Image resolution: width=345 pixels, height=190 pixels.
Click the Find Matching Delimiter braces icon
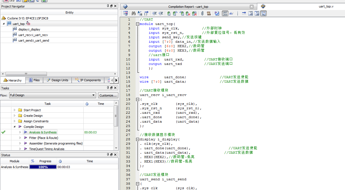click(x=146, y=13)
